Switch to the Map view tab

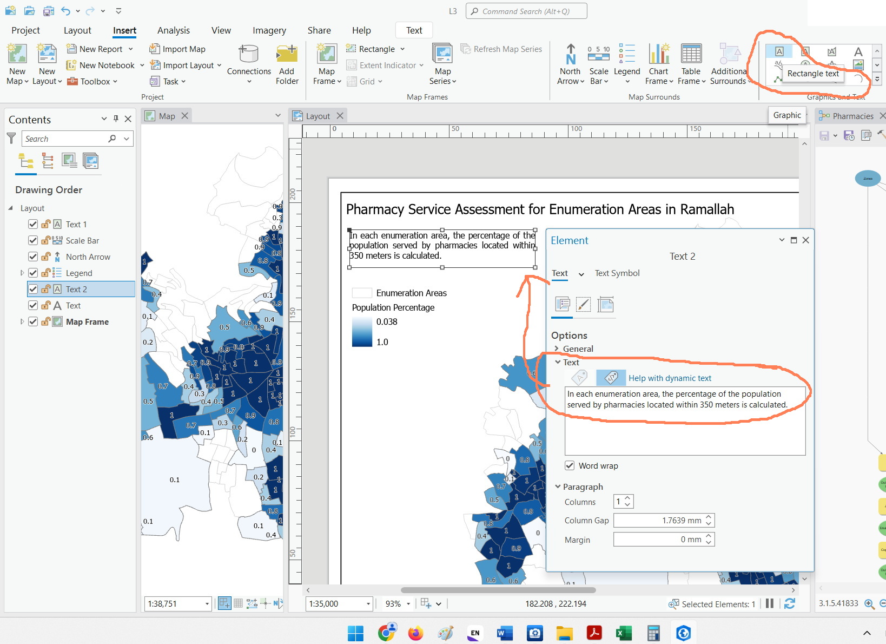pyautogui.click(x=166, y=115)
